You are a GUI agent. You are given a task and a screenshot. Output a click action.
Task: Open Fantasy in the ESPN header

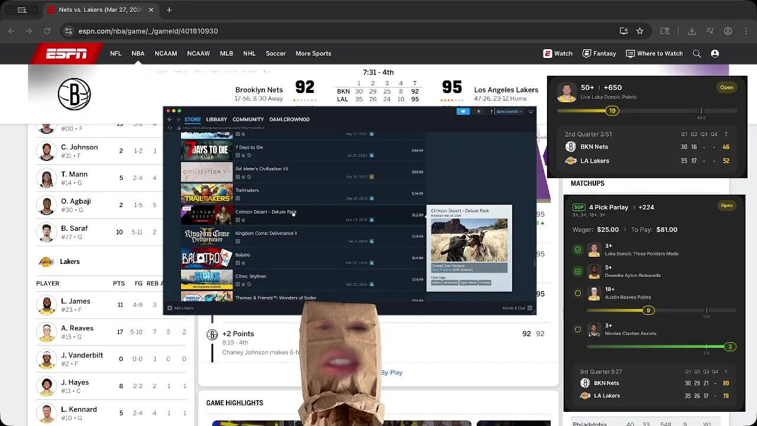599,53
